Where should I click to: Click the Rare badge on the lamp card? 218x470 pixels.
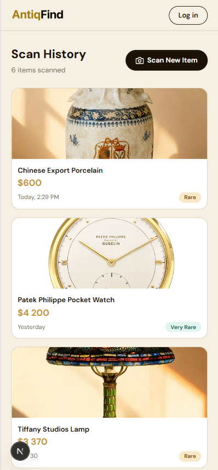tap(190, 456)
